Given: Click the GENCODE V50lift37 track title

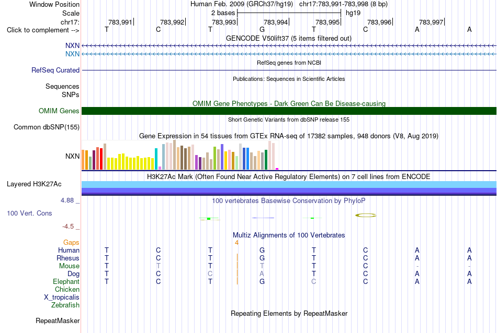Looking at the screenshot, I should (x=288, y=38).
